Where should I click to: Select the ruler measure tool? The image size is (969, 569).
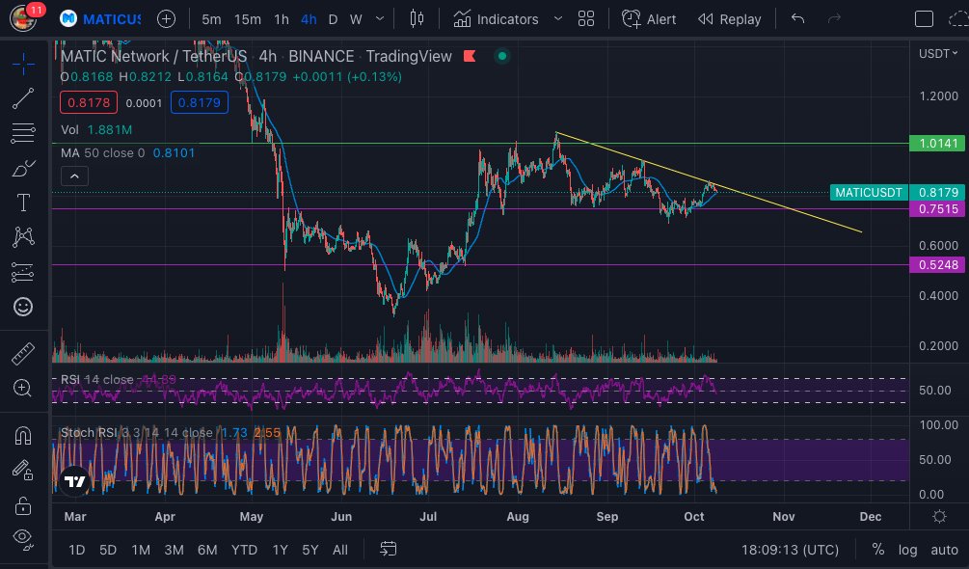click(x=23, y=354)
